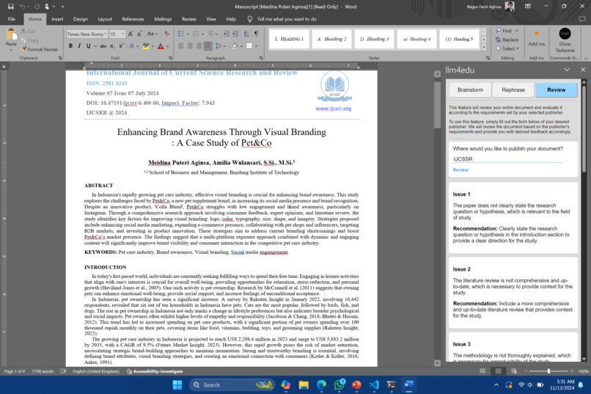Decrease paragraph indent
Viewport: 591px width, 394px height.
226,34
